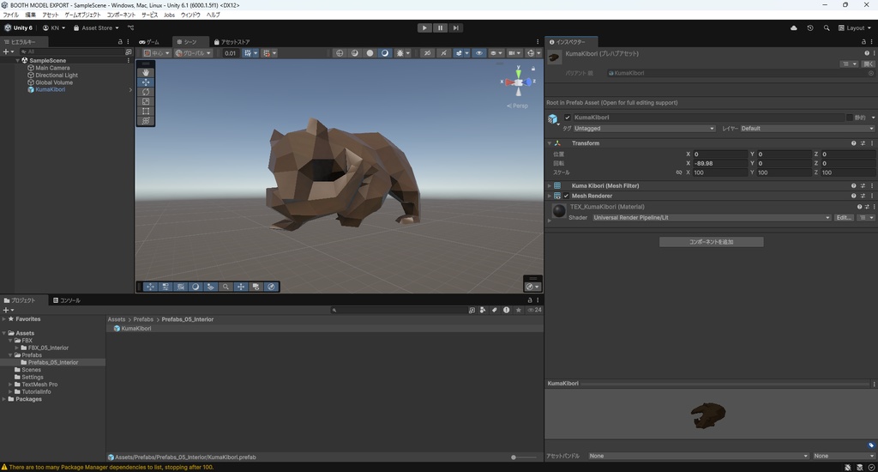Click the Undo history icon

(x=810, y=27)
